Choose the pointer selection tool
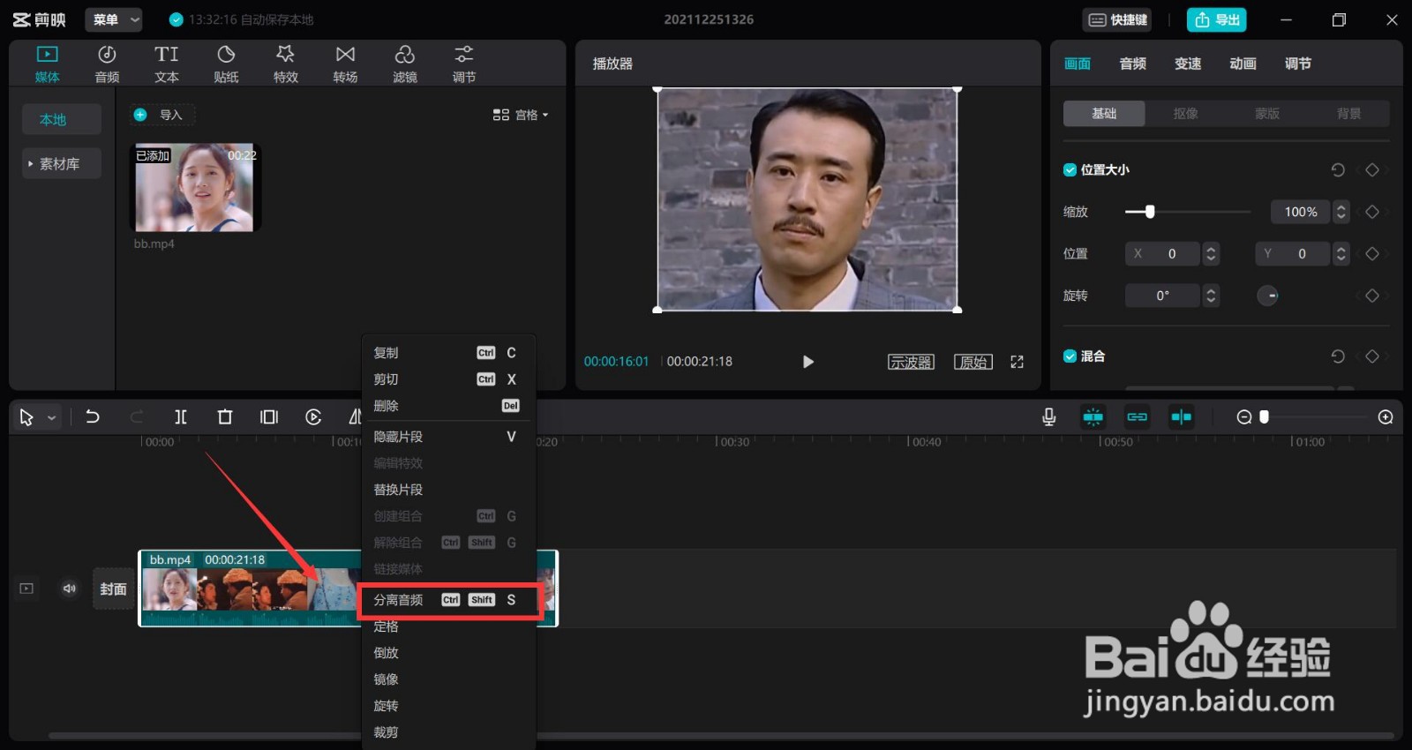The image size is (1412, 750). [x=26, y=417]
